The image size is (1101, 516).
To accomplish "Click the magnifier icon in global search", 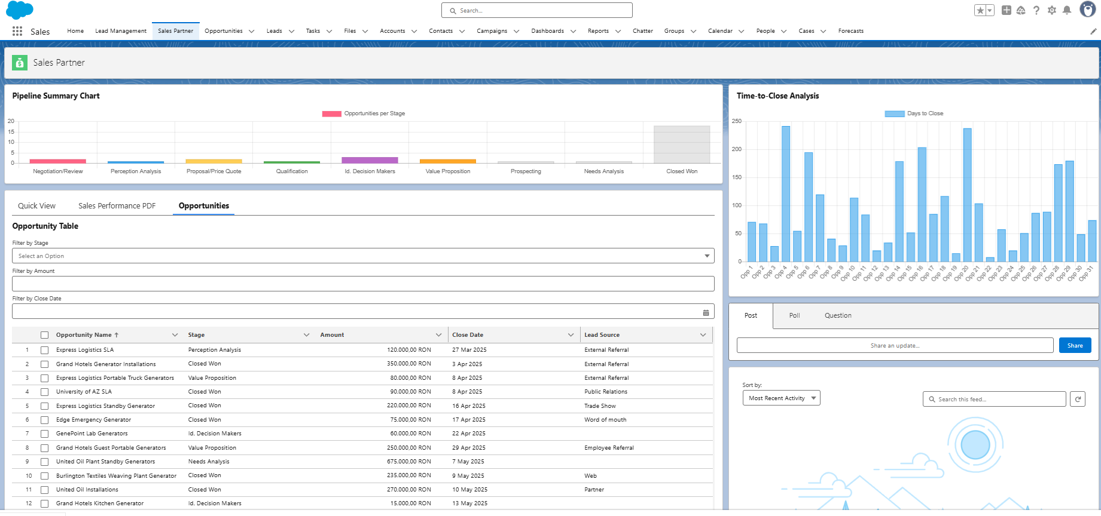I will [453, 11].
